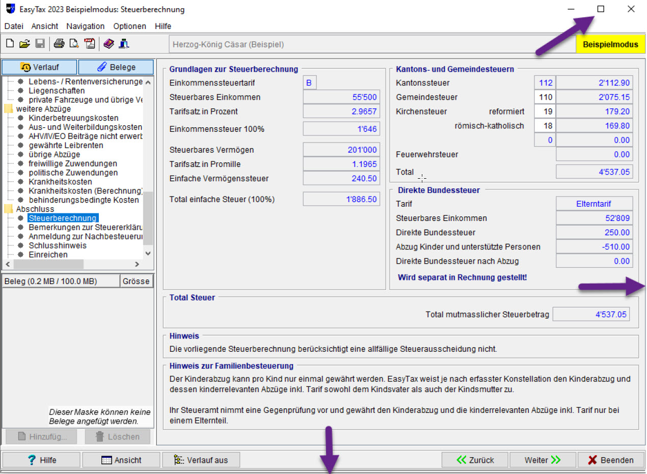Click the EasyTax app icon in title bar
The height and width of the screenshot is (474, 647).
point(10,9)
